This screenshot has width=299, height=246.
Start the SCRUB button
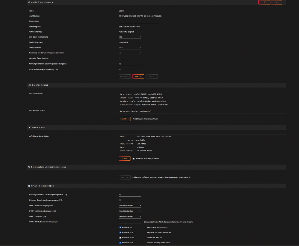pyautogui.click(x=124, y=159)
